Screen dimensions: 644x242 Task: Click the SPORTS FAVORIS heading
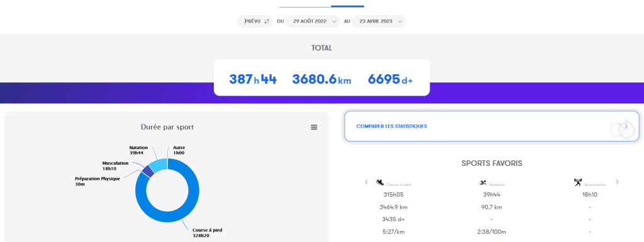[492, 163]
